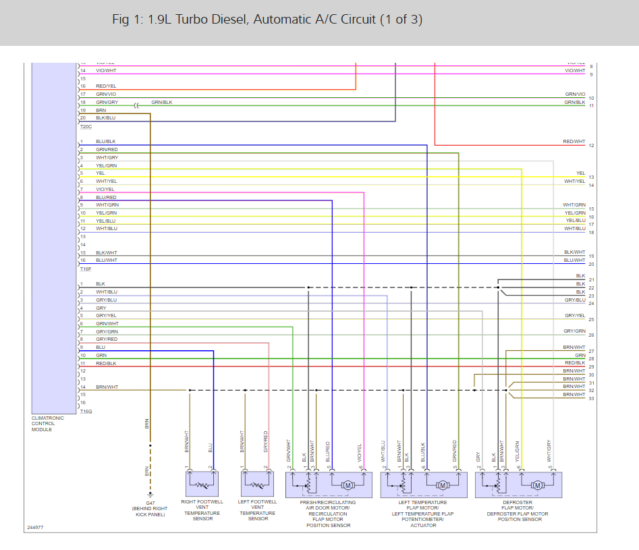Click the Climatronic Control Module block
639x550 pixels.
pyautogui.click(x=54, y=238)
